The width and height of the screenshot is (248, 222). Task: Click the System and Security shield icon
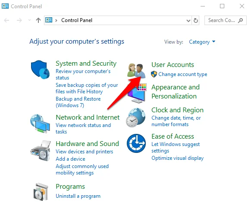[x=40, y=70]
